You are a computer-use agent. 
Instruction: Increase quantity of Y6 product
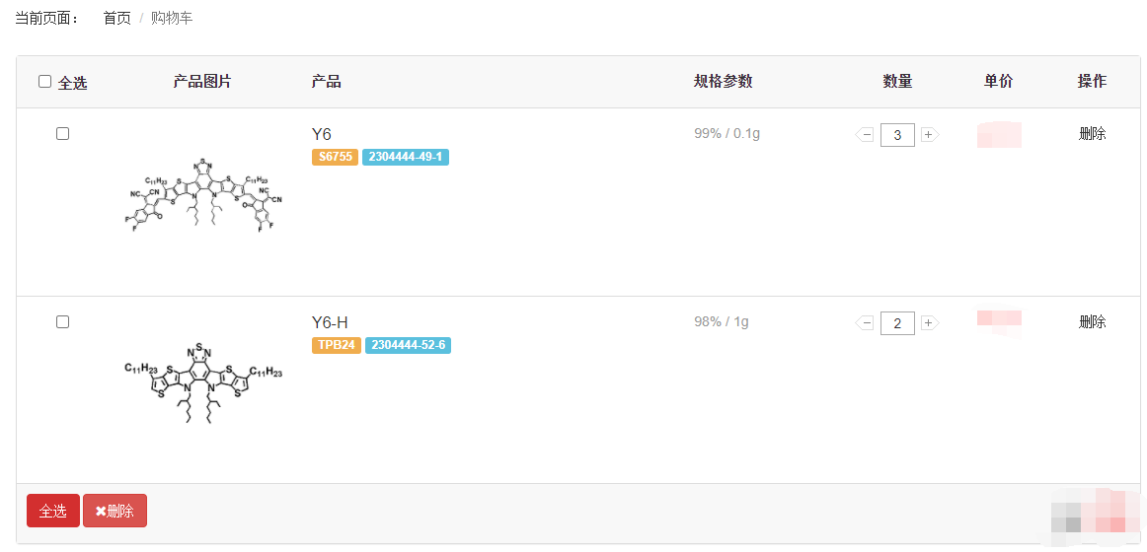click(929, 135)
